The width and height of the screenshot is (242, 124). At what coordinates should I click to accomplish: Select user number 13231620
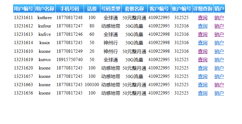pyautogui.click(x=24, y=68)
